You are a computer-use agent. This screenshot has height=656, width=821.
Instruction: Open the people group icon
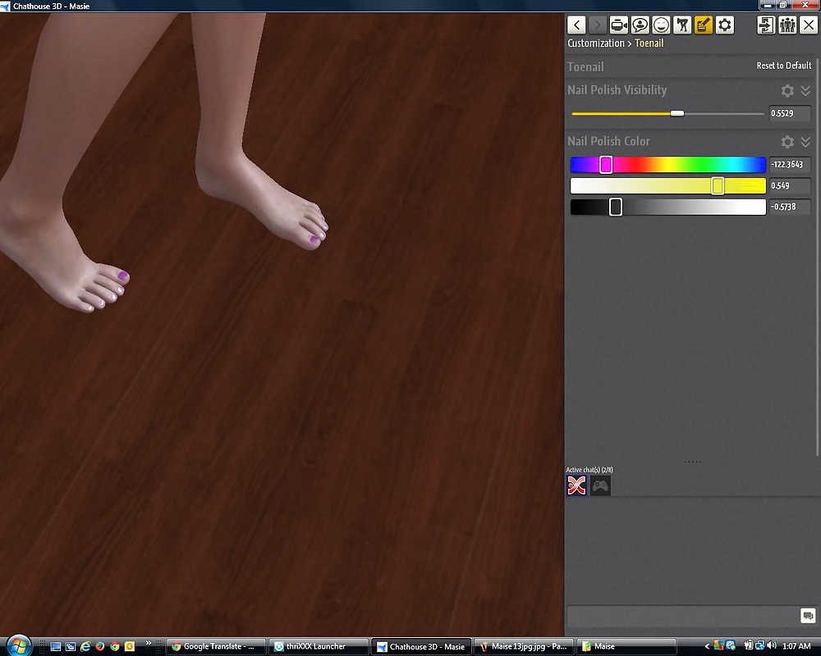tap(787, 25)
